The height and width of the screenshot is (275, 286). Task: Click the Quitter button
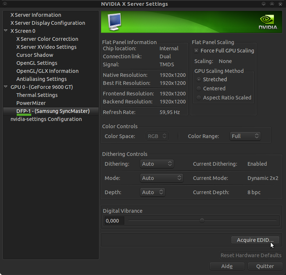(265, 266)
